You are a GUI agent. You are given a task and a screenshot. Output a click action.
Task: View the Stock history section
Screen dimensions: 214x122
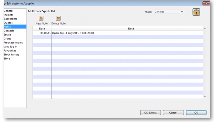[x=12, y=54]
